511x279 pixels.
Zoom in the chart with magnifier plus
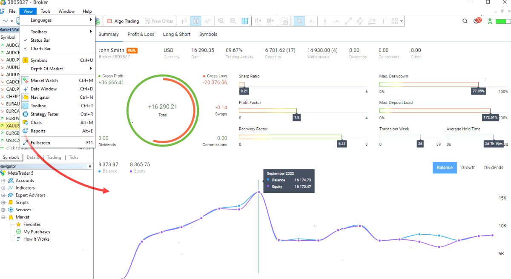click(x=221, y=21)
